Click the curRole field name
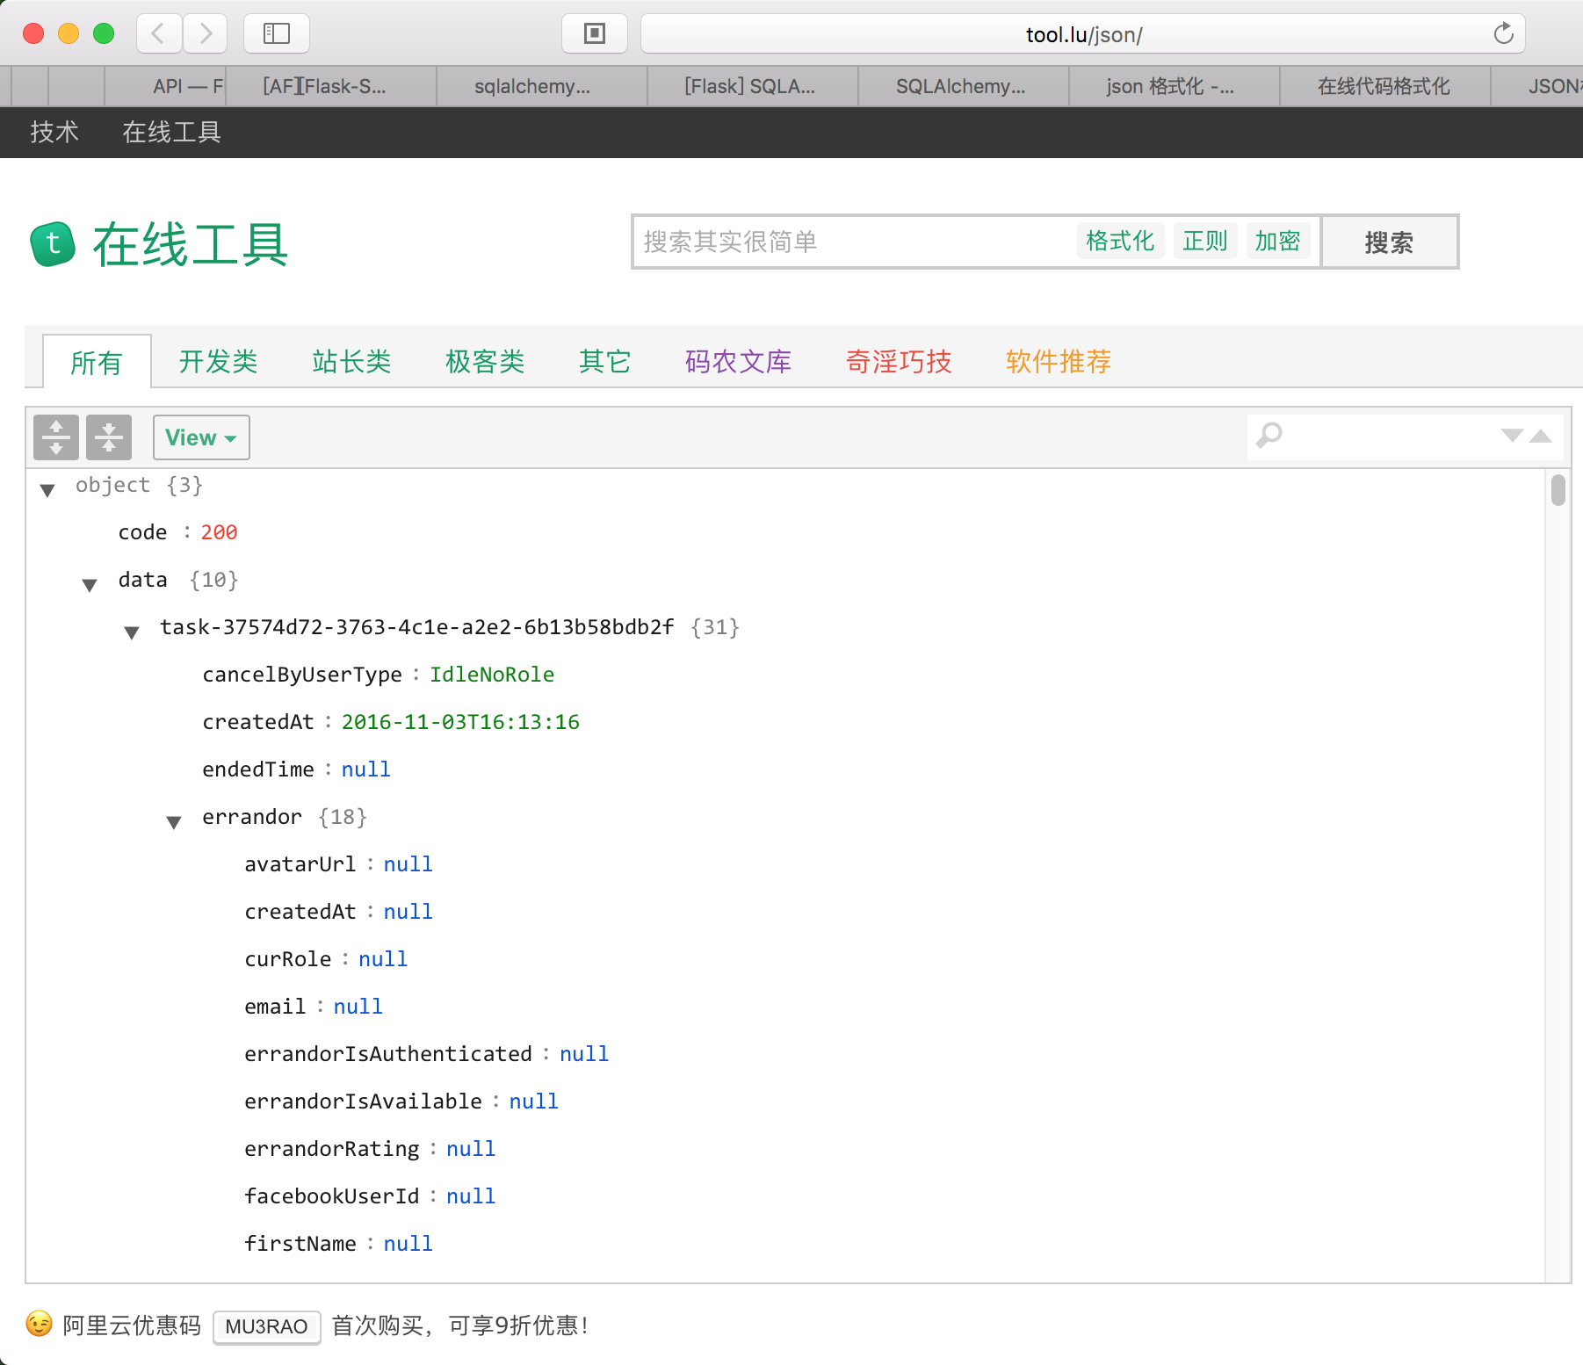 288,959
